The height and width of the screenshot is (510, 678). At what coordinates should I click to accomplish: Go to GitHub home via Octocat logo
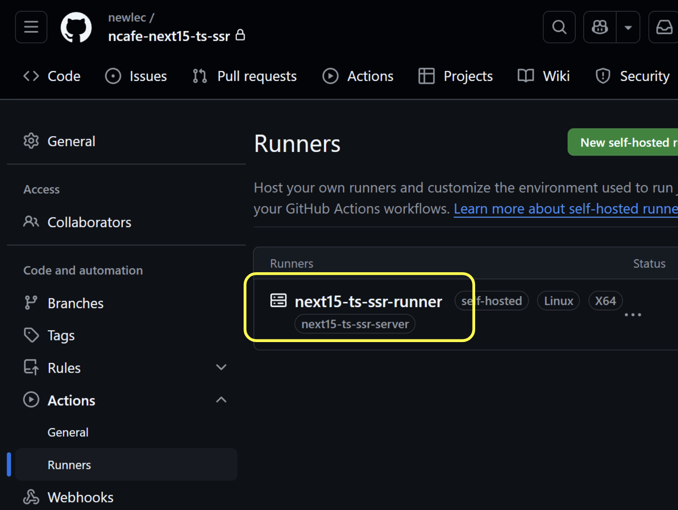click(x=76, y=27)
